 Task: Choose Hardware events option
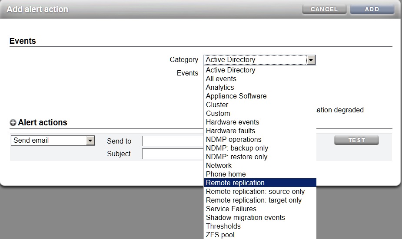[x=260, y=122]
